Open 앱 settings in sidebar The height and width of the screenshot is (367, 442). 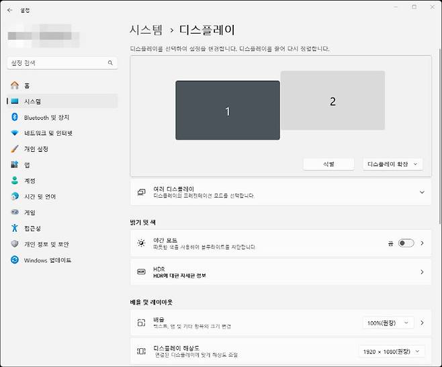click(62, 165)
